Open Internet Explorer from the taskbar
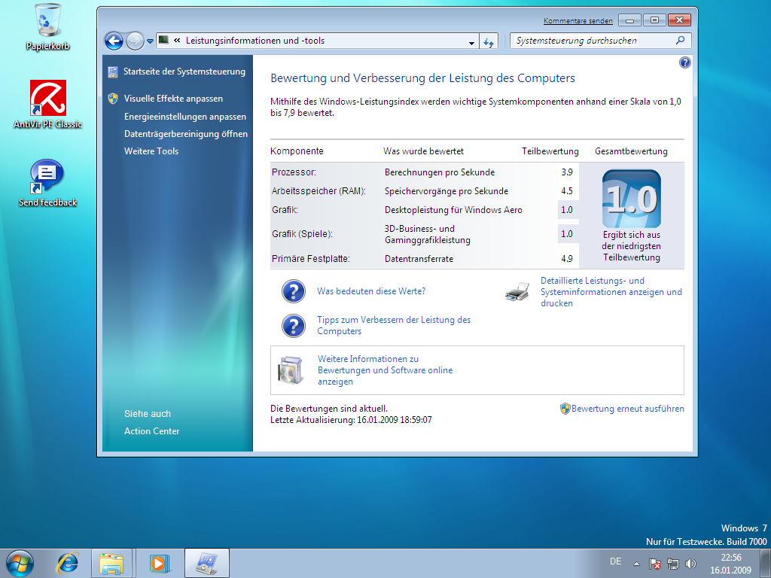Screen dimensions: 771x578 (69, 562)
